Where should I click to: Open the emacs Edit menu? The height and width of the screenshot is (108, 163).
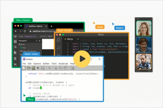point(30,63)
